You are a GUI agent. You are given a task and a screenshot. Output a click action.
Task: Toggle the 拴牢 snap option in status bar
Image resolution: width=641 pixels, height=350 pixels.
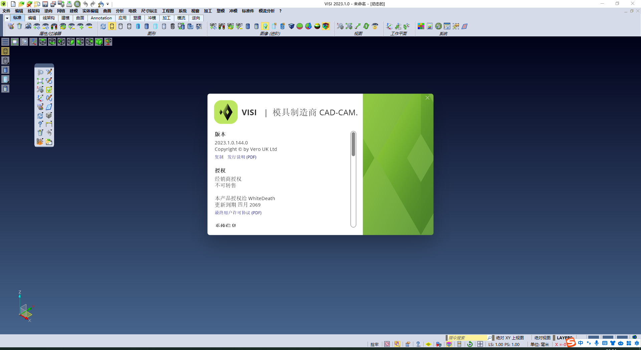click(x=375, y=344)
